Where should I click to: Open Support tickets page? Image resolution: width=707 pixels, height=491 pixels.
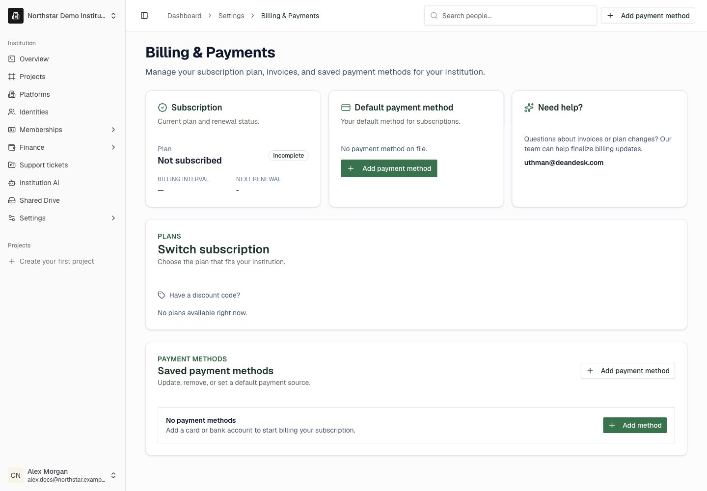pos(63,165)
